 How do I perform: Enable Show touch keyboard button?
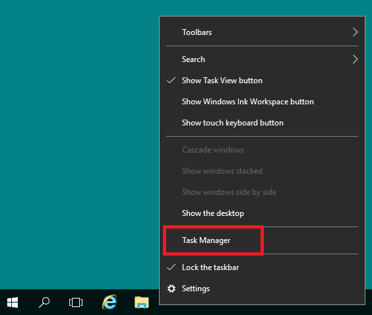tap(262, 123)
